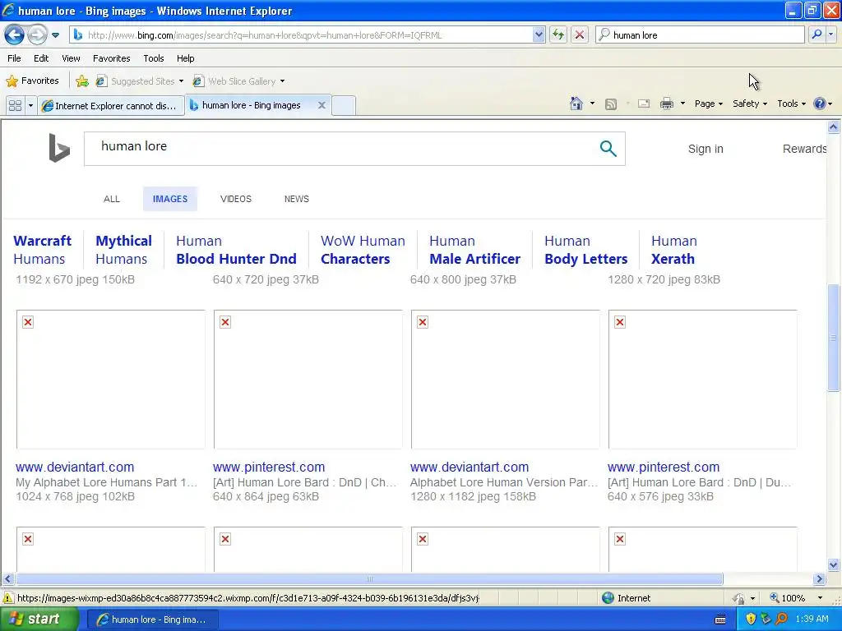Open Alphabet Lore Human Version thumbnail
The height and width of the screenshot is (631, 842).
click(506, 380)
